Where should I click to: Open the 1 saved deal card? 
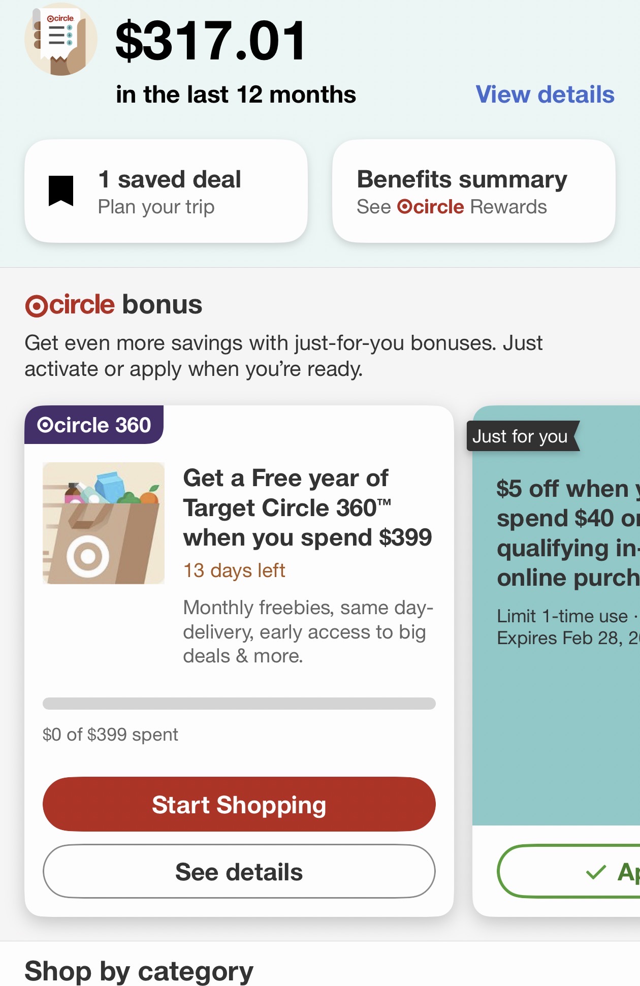point(166,191)
